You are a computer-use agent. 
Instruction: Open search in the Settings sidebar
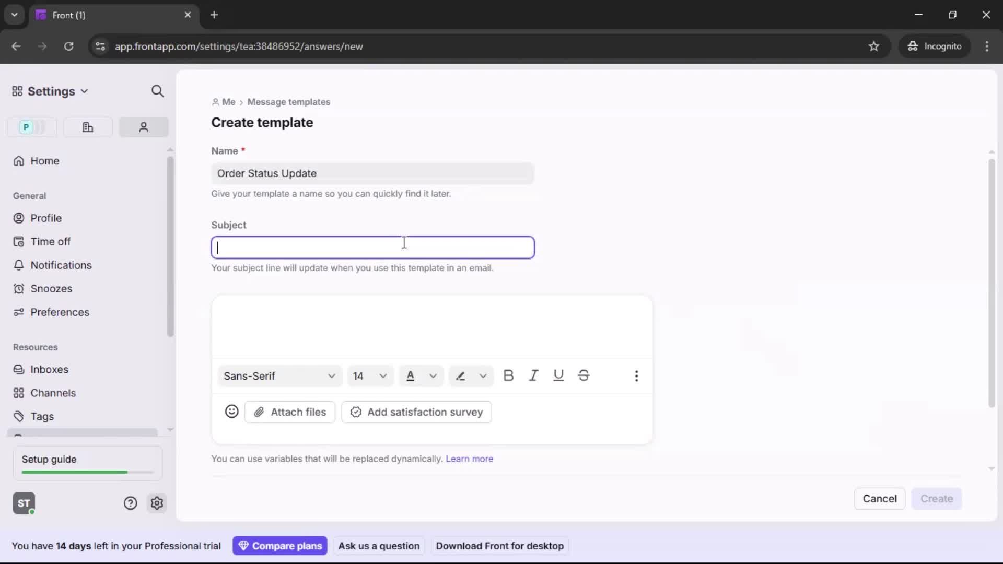[158, 91]
